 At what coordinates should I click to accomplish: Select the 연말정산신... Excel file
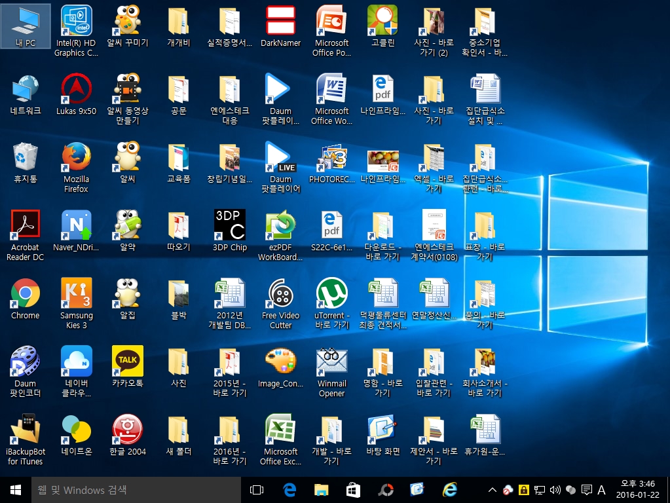pyautogui.click(x=434, y=298)
